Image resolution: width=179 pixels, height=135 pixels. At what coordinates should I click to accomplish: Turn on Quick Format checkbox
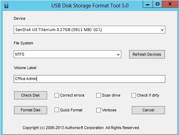(x=57, y=110)
